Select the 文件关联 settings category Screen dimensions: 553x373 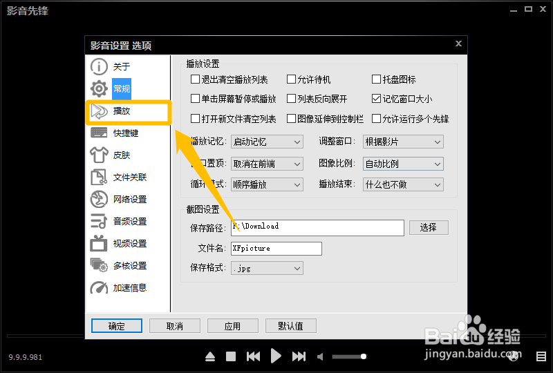click(130, 177)
